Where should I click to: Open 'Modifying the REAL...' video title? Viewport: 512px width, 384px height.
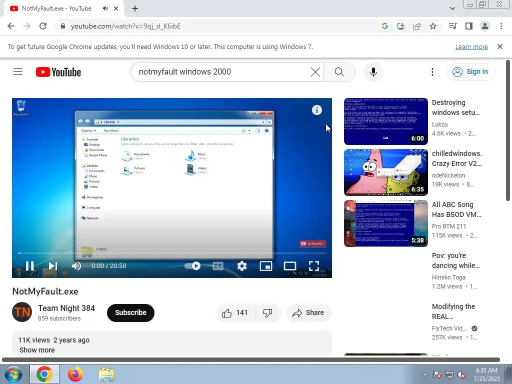(453, 311)
